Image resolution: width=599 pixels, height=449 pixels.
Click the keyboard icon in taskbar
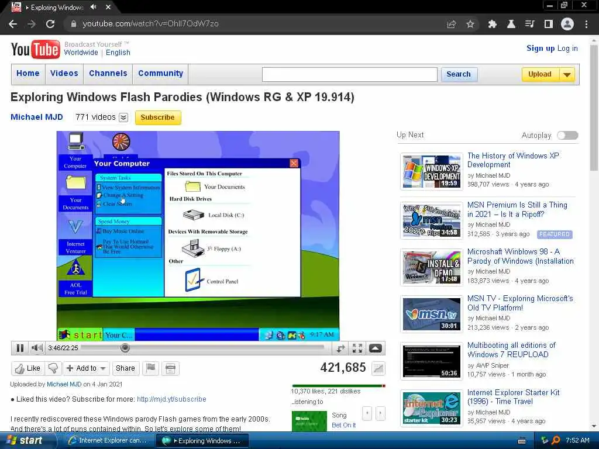point(521,441)
